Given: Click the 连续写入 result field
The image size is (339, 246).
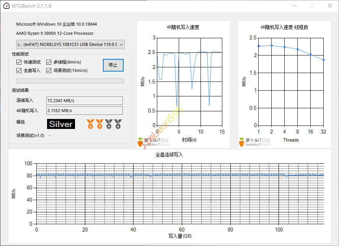Looking at the screenshot, I should coord(84,100).
